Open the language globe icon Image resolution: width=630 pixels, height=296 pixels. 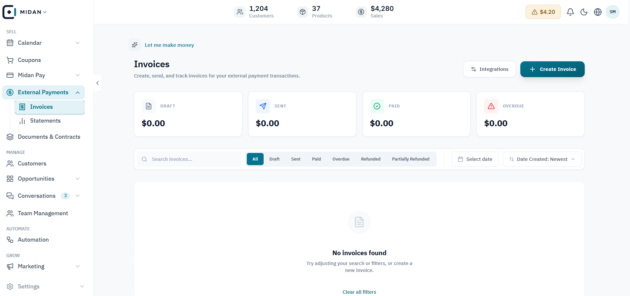point(598,12)
